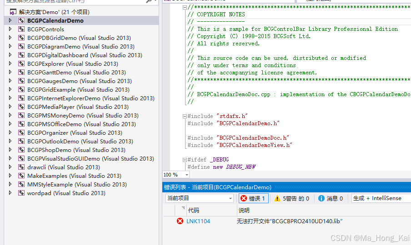
Task: Click the MMStyleExample project icon
Action: pos(21,184)
